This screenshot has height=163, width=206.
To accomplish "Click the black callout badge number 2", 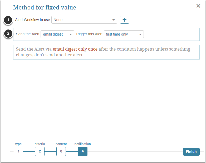I will (8, 34).
